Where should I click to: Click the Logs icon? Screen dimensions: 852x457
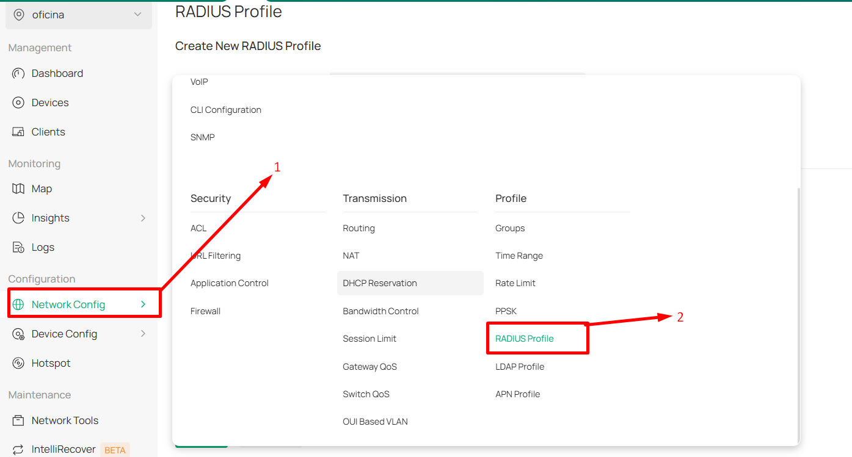18,247
